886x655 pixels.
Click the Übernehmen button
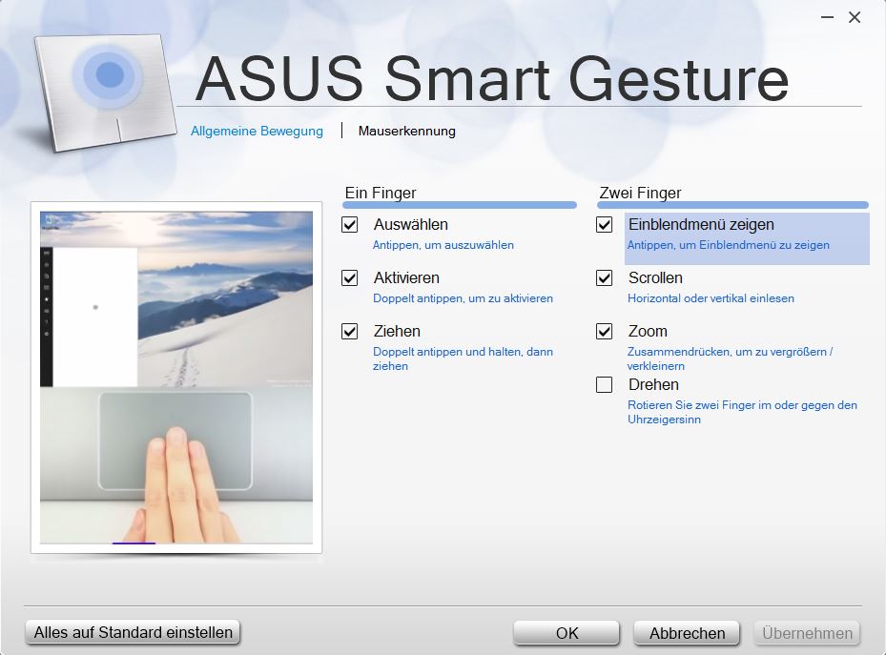[x=808, y=633]
